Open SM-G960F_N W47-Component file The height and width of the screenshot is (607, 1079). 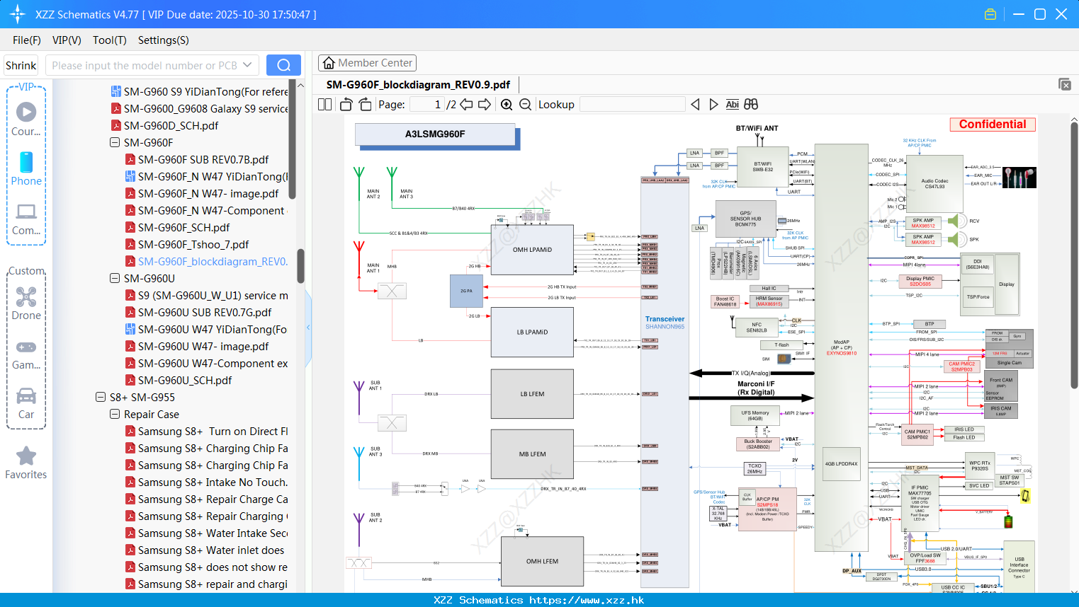tap(207, 210)
